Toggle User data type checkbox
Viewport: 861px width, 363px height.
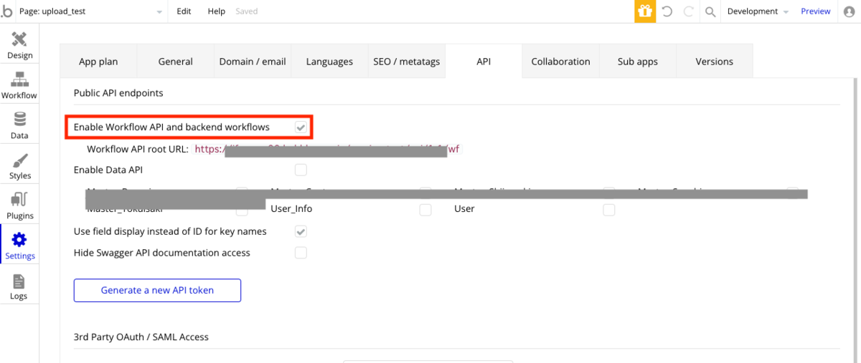pyautogui.click(x=608, y=210)
